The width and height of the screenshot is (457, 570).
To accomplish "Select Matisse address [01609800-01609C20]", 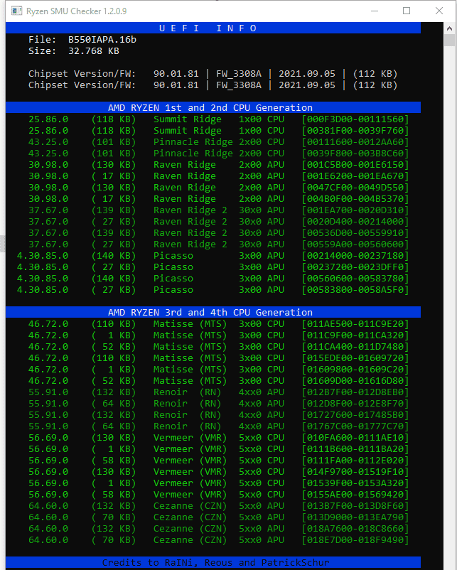I will [x=355, y=370].
